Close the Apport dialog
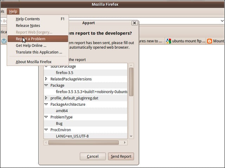225x168 pixels. pyautogui.click(x=134, y=23)
